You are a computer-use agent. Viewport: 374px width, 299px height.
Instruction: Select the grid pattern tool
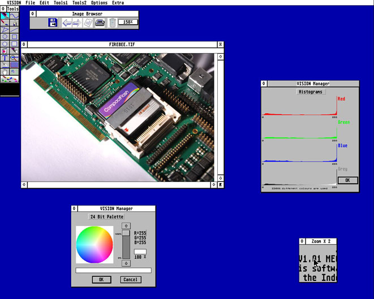coord(14,64)
